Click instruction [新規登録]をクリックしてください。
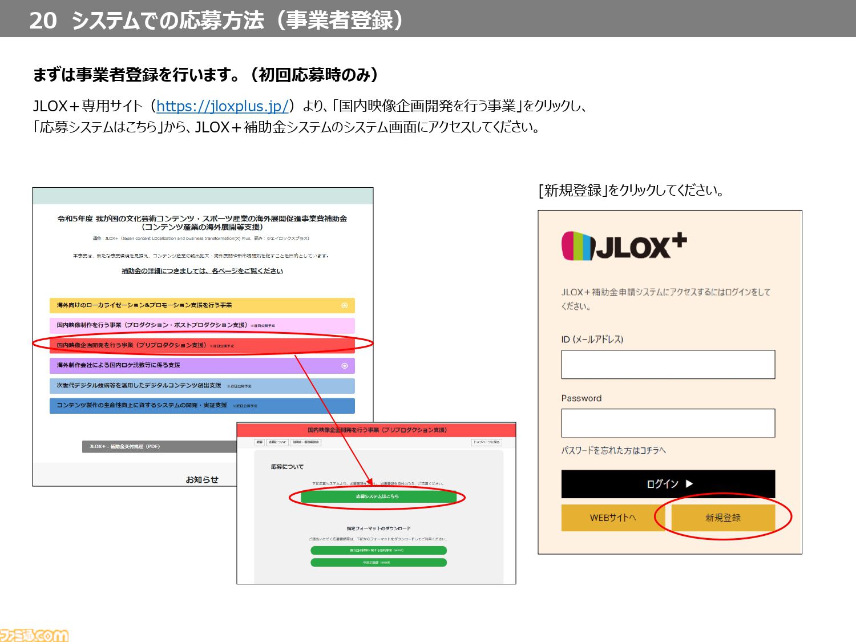 [x=631, y=190]
